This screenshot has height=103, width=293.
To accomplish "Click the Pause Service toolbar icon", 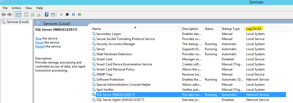I will [x=73, y=14].
